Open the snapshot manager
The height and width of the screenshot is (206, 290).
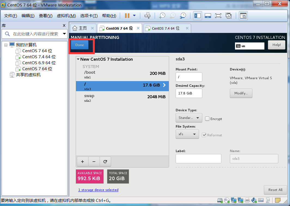183,16
